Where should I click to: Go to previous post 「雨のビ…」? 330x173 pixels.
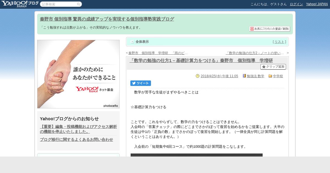(158, 53)
